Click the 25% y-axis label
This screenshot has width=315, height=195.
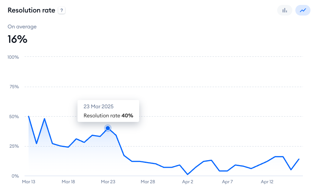(x=14, y=146)
